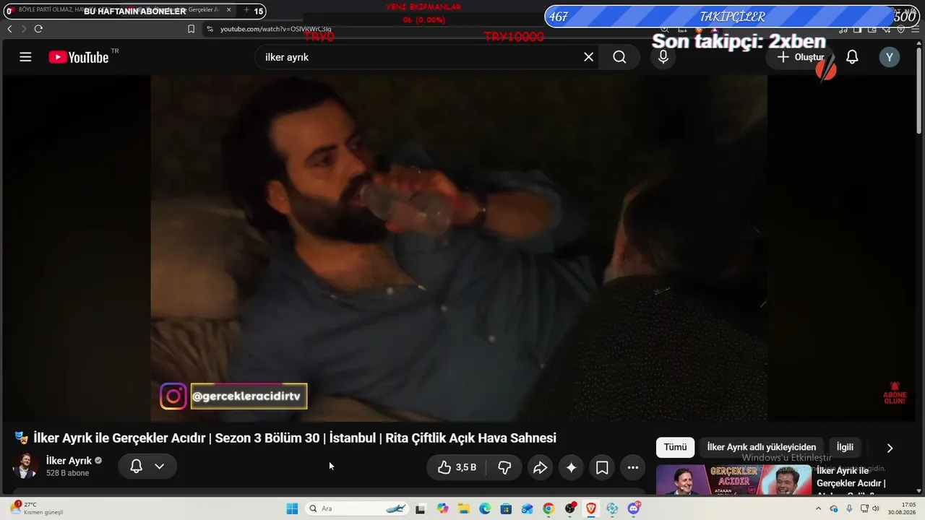Open Task View on the taskbar
This screenshot has height=520, width=925.
[421, 508]
